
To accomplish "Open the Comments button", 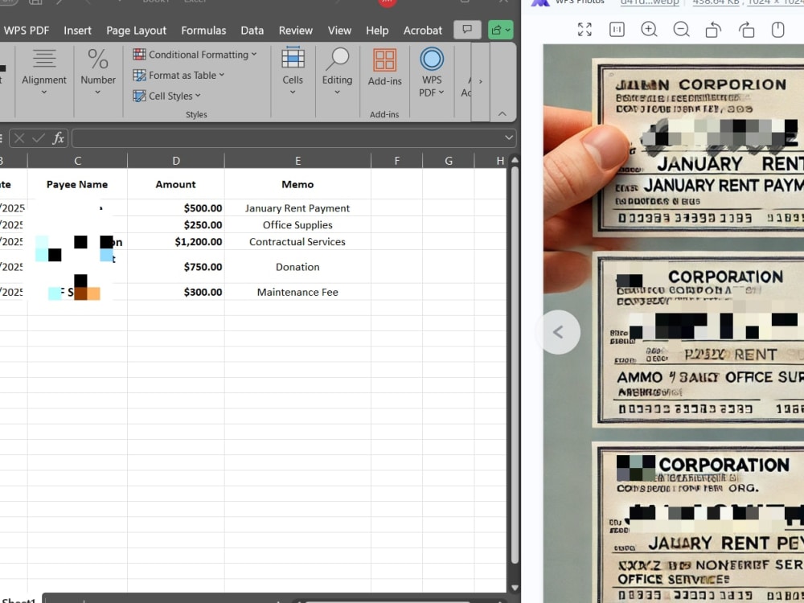I will click(x=467, y=30).
